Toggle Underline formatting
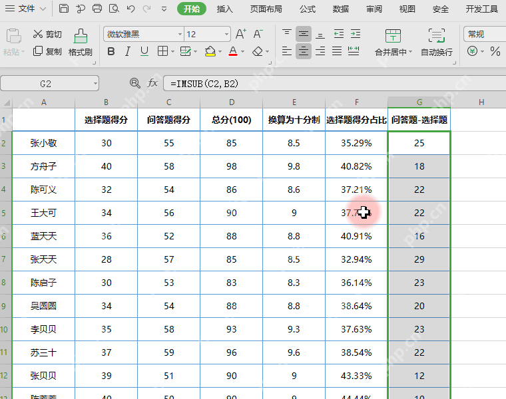Screen dimensions: 506x399 (144, 51)
